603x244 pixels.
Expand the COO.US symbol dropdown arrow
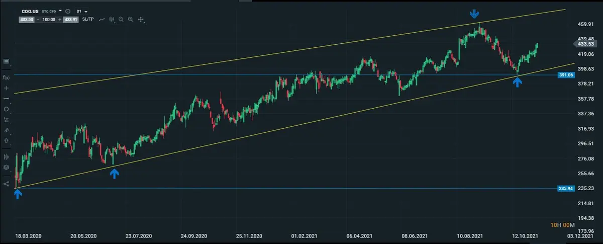[x=60, y=11]
